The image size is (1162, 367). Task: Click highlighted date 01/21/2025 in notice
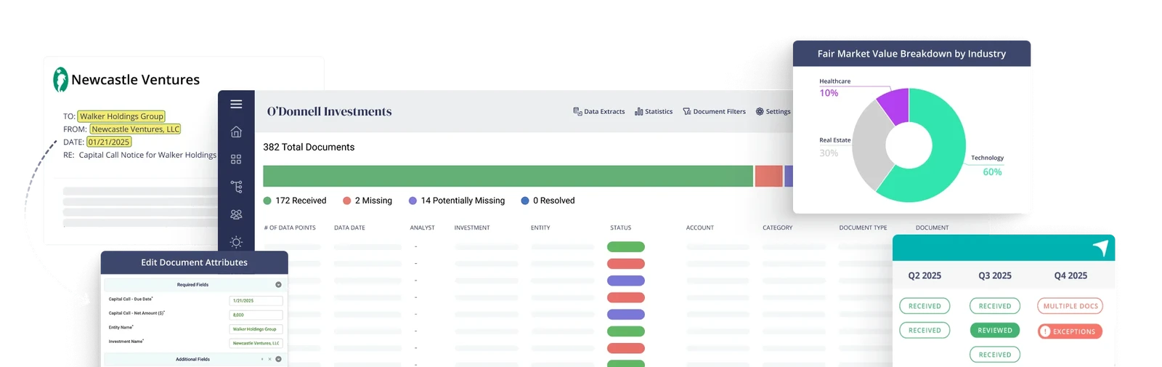click(x=109, y=142)
